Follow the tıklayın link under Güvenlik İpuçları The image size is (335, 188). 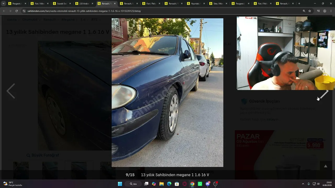click(x=272, y=119)
